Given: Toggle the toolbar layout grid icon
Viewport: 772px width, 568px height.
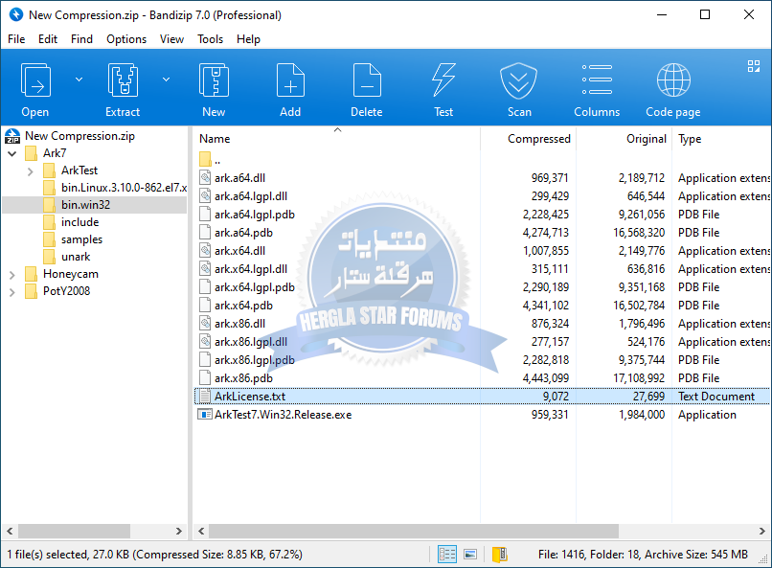Looking at the screenshot, I should click(753, 66).
